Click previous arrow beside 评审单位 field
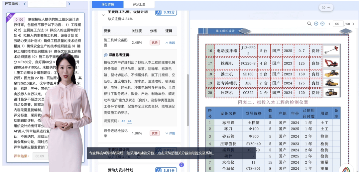The width and height of the screenshot is (359, 172). click(x=24, y=4)
